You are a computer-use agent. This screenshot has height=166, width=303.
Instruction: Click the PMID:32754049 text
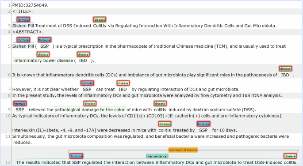click(30, 5)
